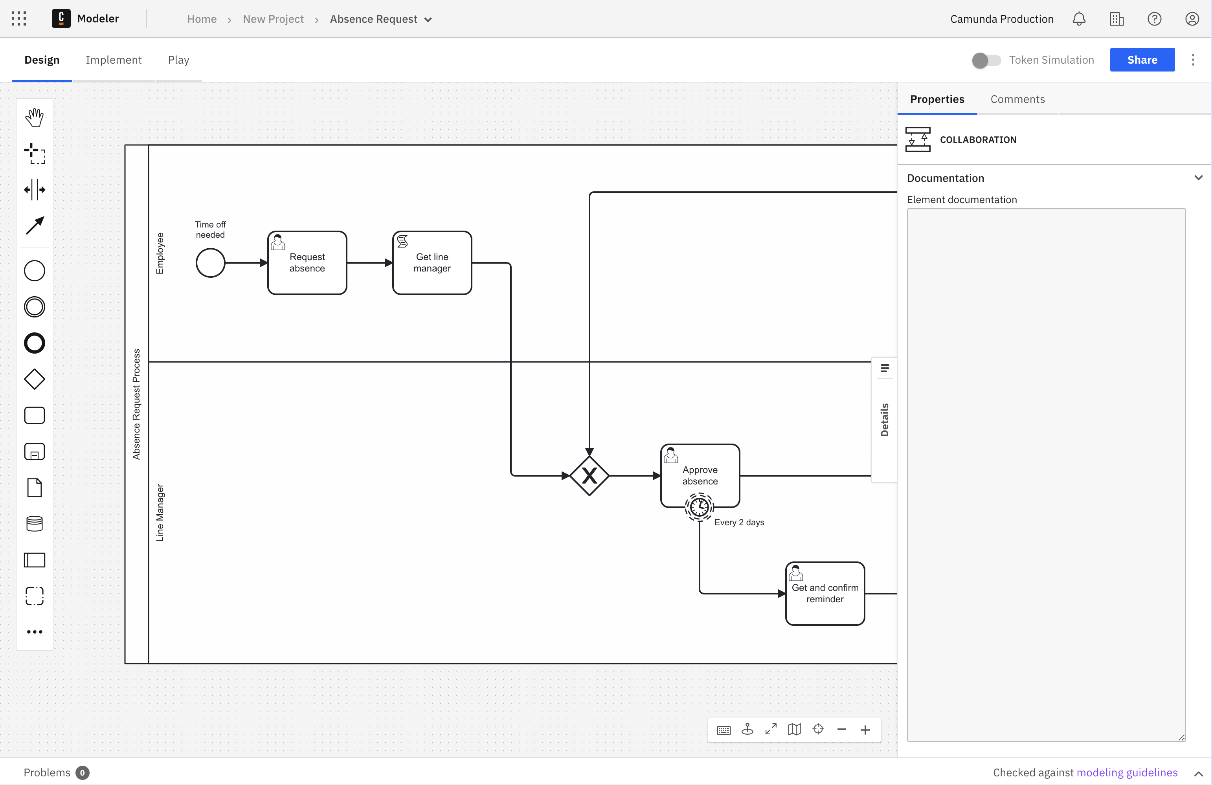1212x785 pixels.
Task: Open the modeling guidelines link
Action: coord(1126,772)
